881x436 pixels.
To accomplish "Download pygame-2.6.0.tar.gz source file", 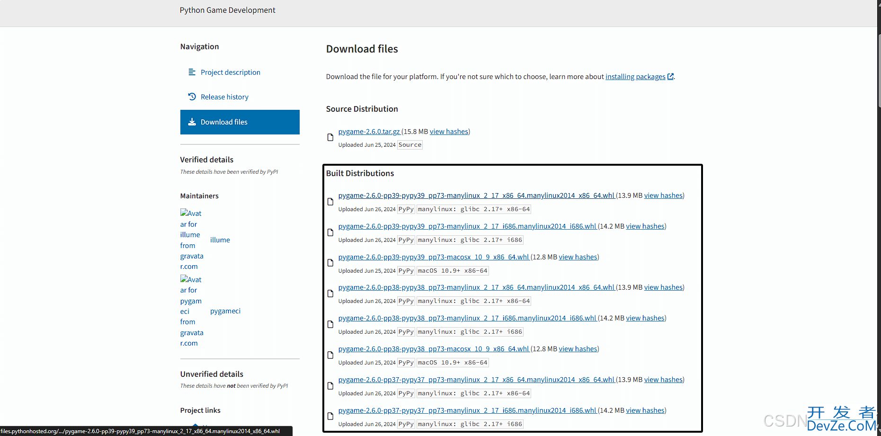I will click(369, 132).
